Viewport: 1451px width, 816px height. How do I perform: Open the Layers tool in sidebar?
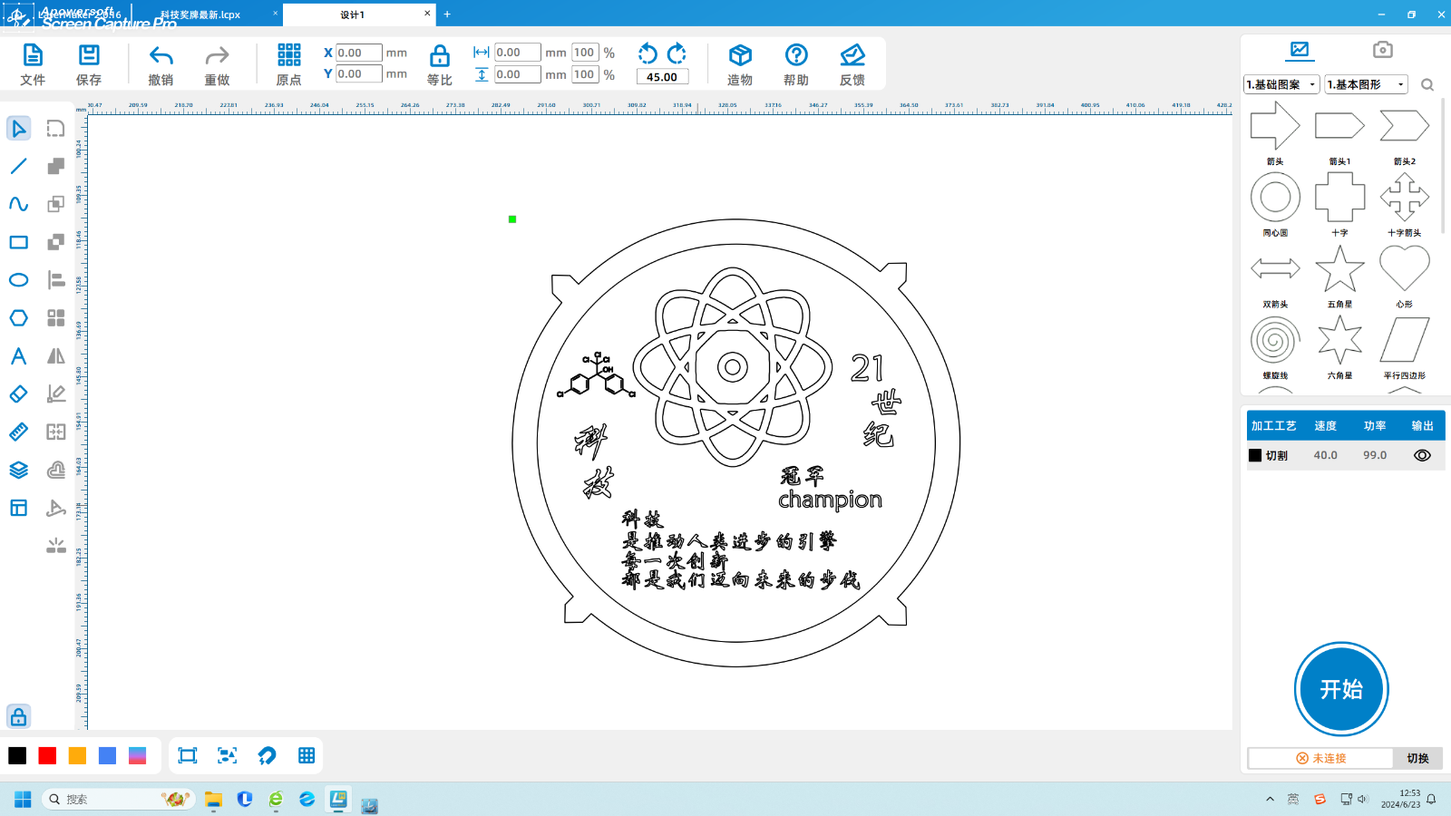(x=18, y=470)
